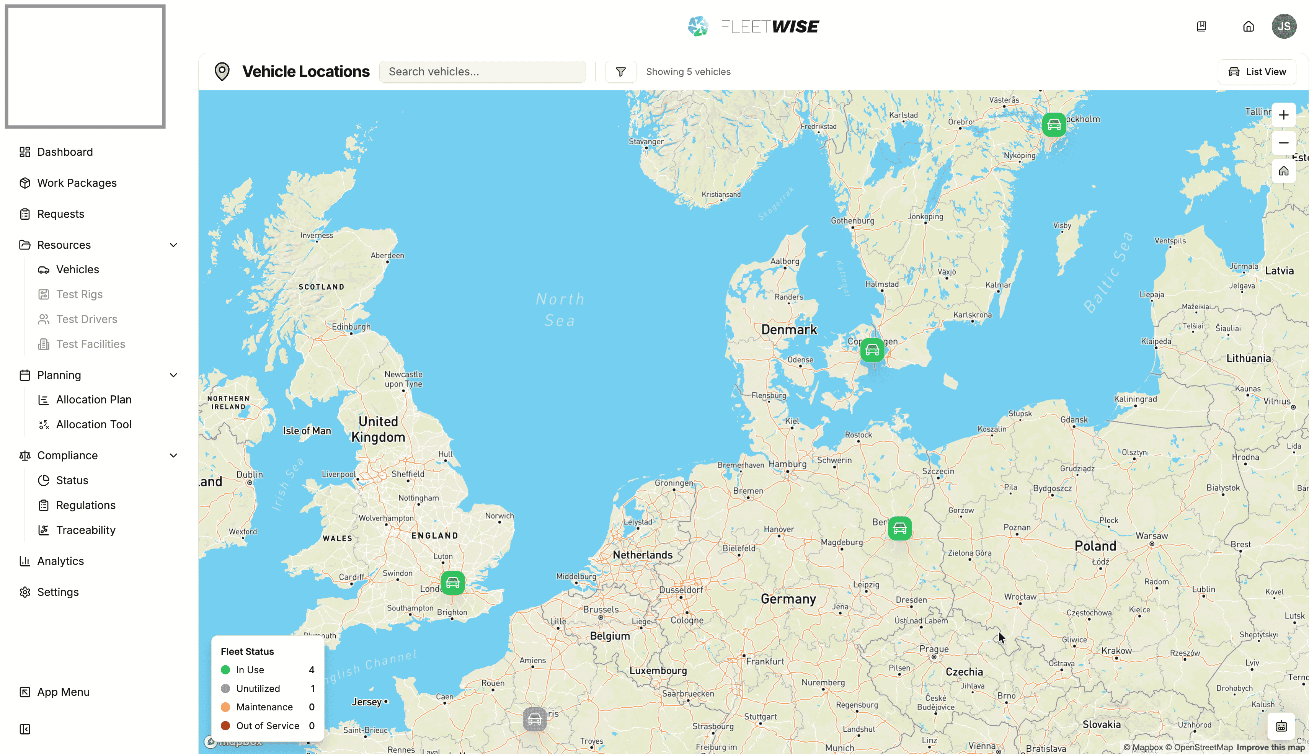The image size is (1309, 754).
Task: Click the bookmark icon in header
Action: (1201, 26)
